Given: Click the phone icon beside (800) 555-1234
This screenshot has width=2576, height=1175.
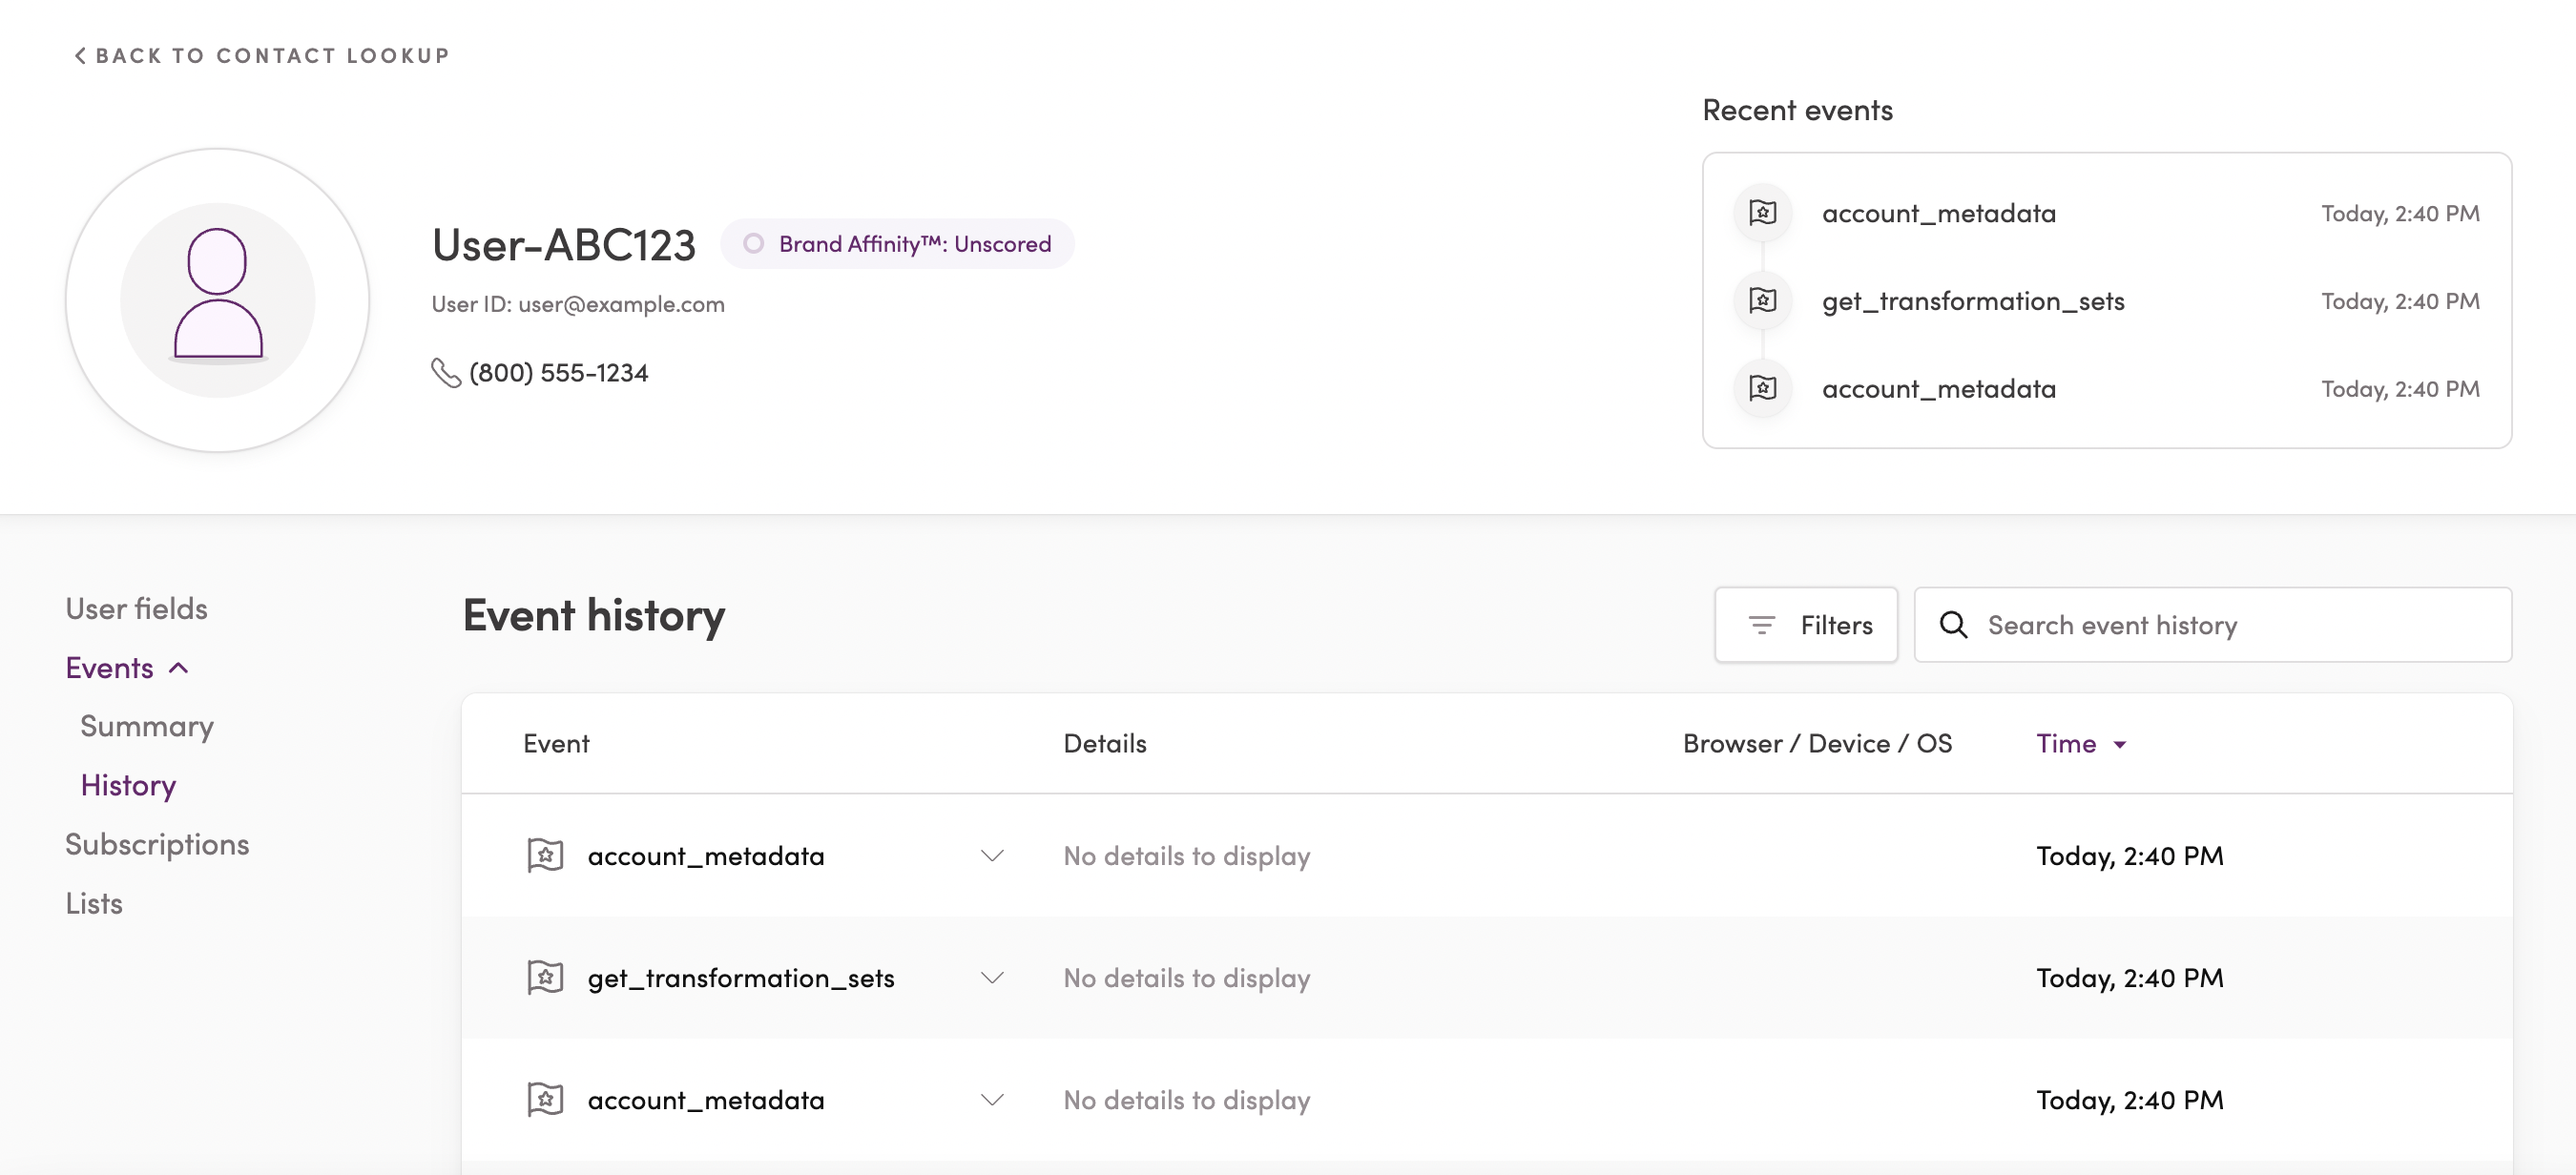Looking at the screenshot, I should (x=445, y=373).
